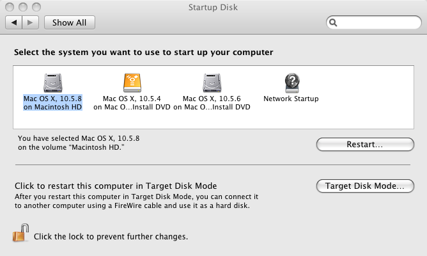Click the Restart... button
427x256 pixels.
coord(365,144)
